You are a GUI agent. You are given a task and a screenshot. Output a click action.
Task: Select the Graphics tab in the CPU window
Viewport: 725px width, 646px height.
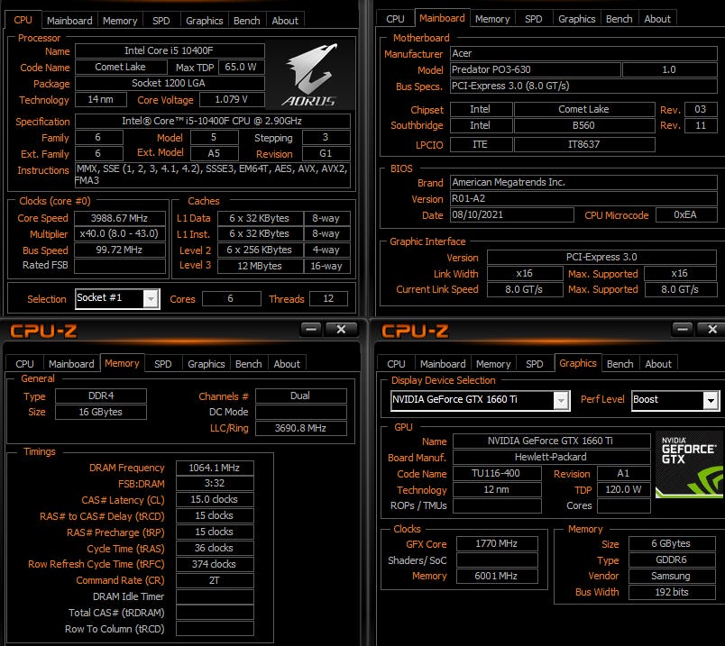point(205,21)
